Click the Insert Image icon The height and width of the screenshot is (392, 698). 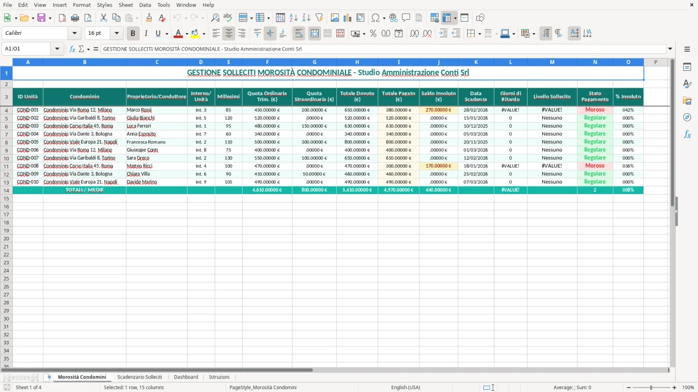[x=335, y=18]
